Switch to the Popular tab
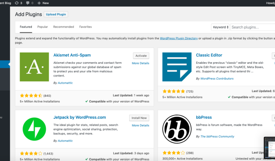This screenshot has height=161, width=275. point(42,27)
